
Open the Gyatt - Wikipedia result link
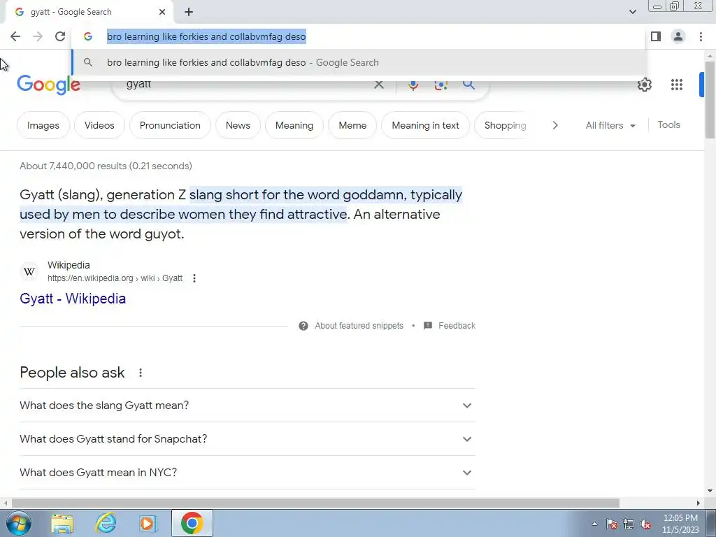click(x=73, y=299)
